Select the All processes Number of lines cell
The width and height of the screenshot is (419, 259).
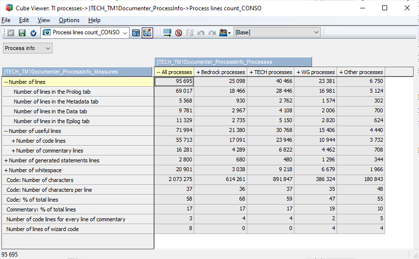point(174,82)
